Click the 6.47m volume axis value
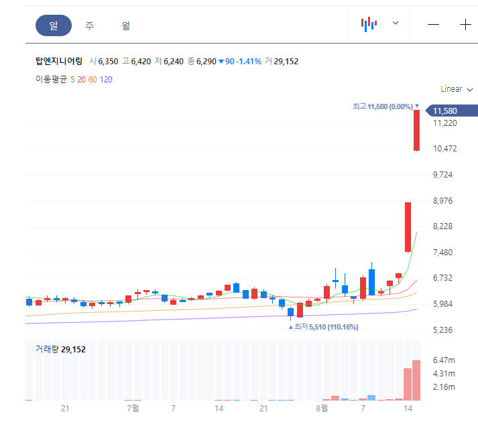Screen dimensions: 478x422 coord(444,360)
